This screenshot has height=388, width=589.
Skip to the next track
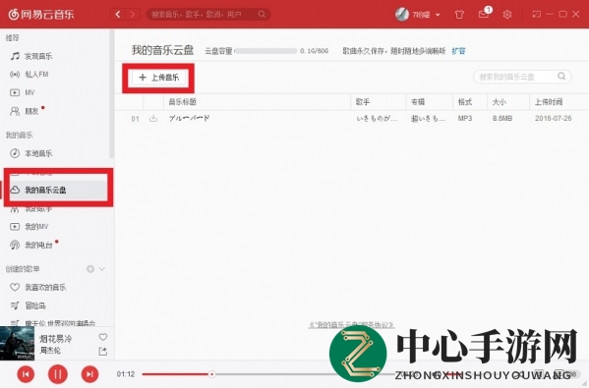click(89, 374)
